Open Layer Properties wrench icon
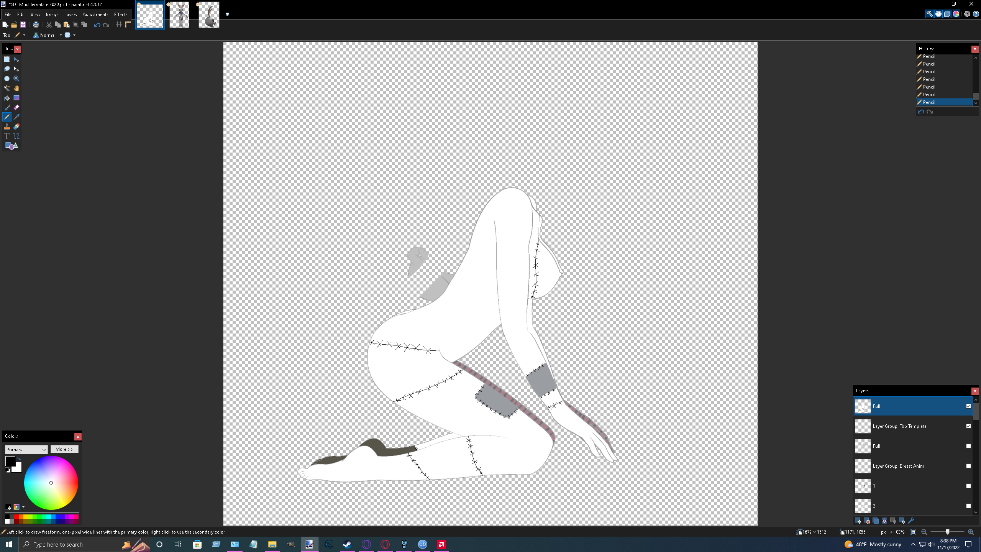Image resolution: width=981 pixels, height=552 pixels. click(x=911, y=521)
